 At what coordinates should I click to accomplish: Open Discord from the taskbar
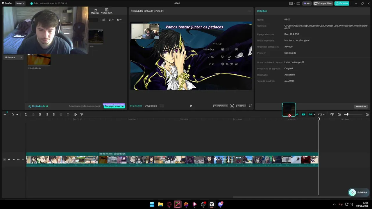220,204
